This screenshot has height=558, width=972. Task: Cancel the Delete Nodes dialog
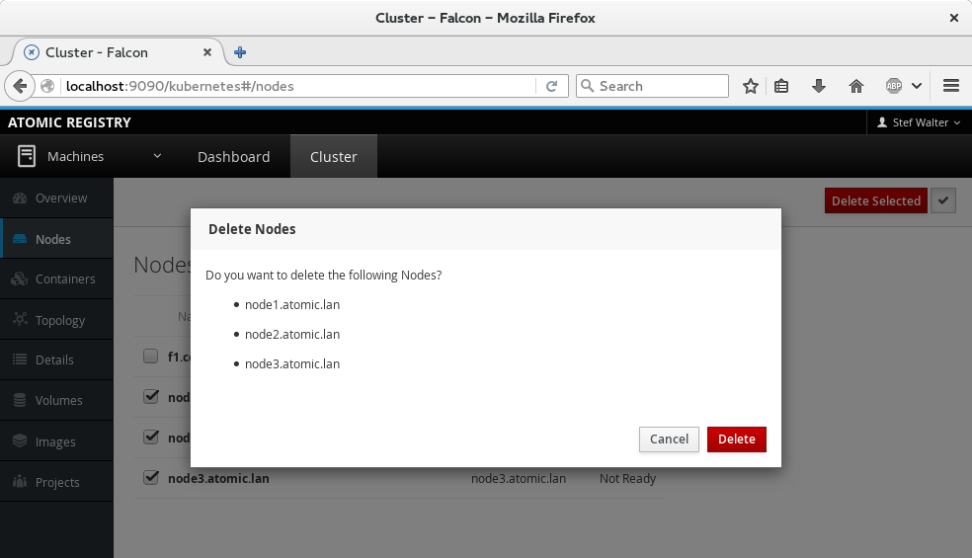coord(669,439)
